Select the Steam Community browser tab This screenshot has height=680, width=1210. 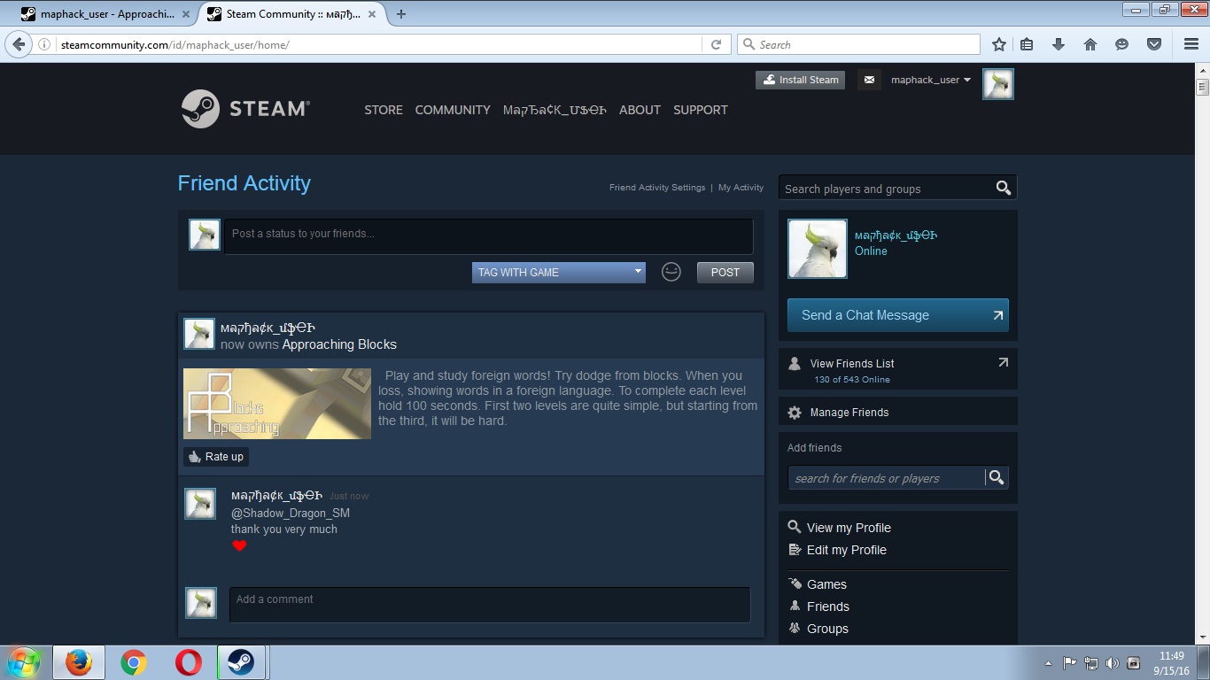pos(292,14)
